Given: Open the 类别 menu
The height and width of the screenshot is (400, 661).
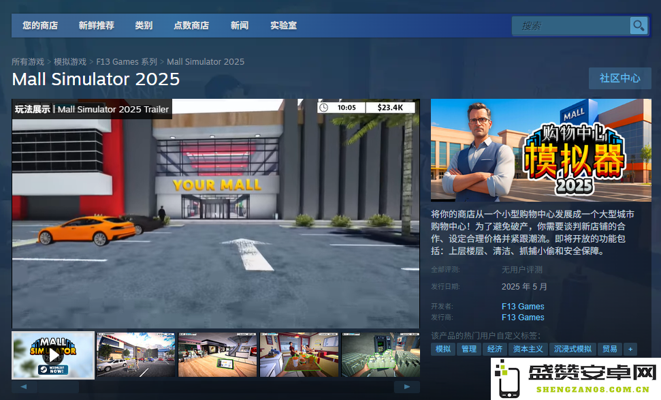Looking at the screenshot, I should click(144, 25).
